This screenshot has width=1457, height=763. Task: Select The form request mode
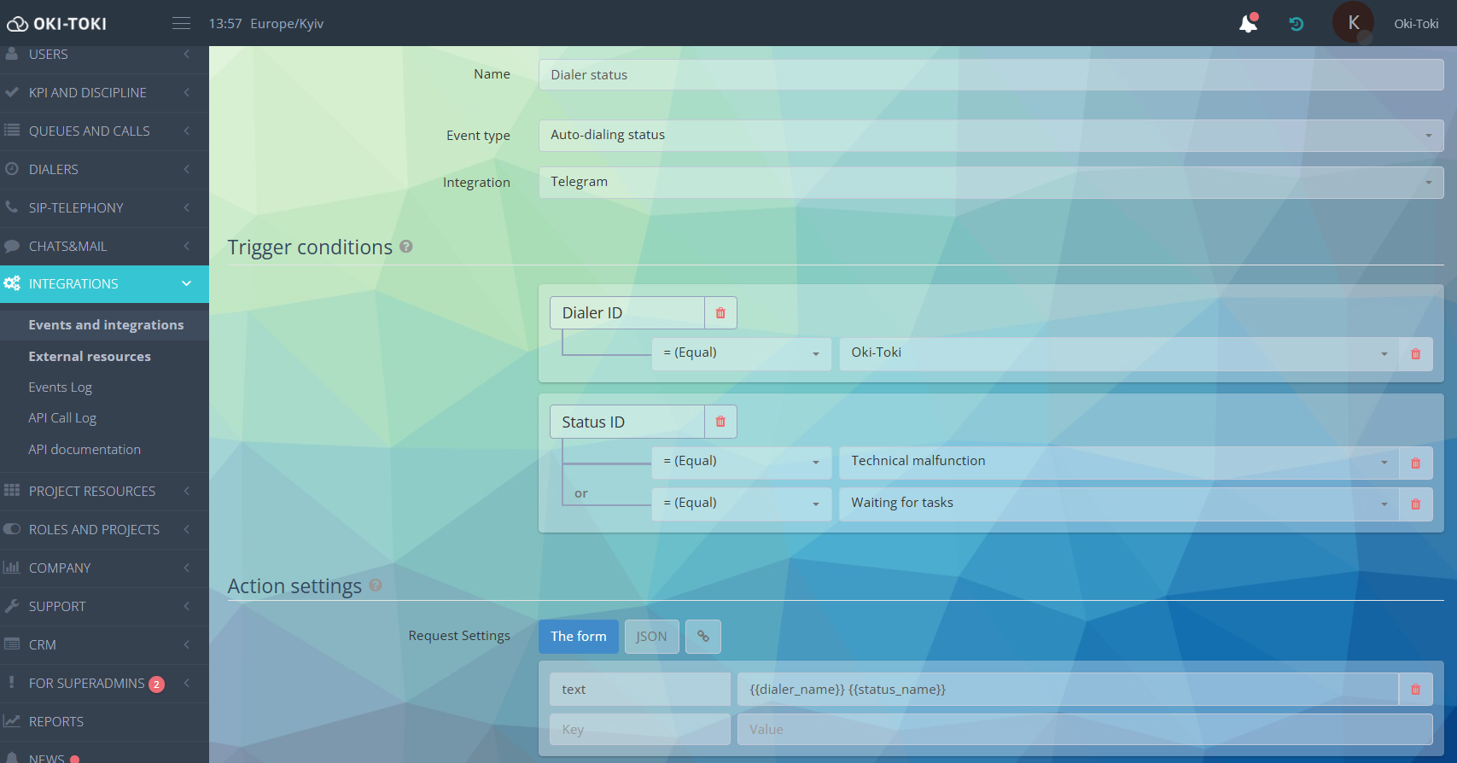(578, 637)
